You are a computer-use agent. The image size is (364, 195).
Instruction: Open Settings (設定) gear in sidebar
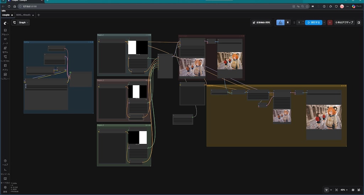[x=5, y=189]
